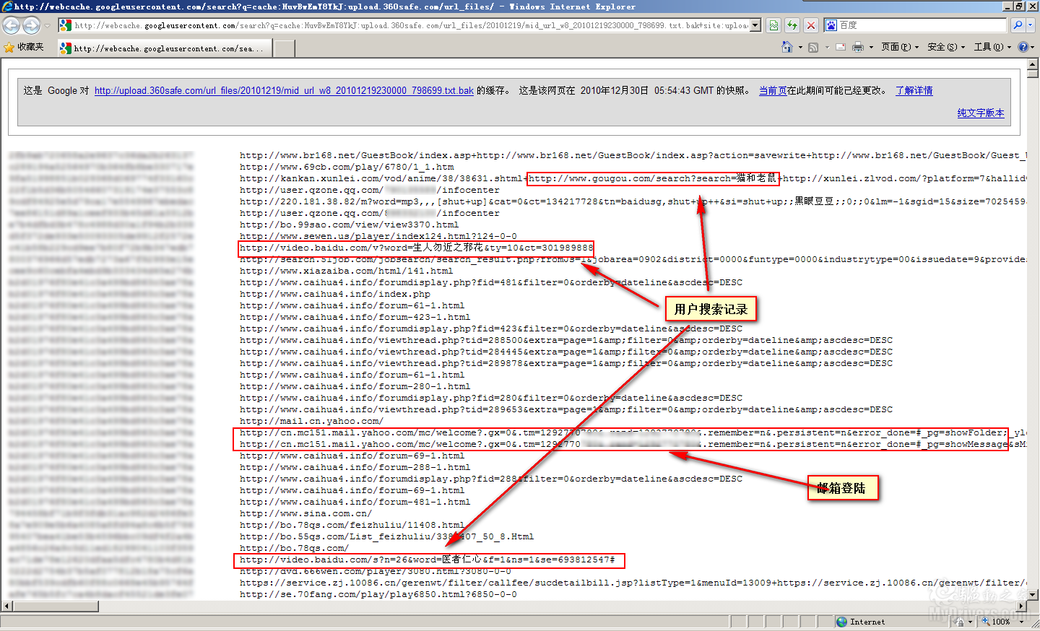The height and width of the screenshot is (631, 1040).
Task: Click the horizontal scrollbar thumb
Action: [56, 606]
